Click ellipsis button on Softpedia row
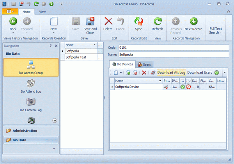The image size is (234, 164). [100, 51]
